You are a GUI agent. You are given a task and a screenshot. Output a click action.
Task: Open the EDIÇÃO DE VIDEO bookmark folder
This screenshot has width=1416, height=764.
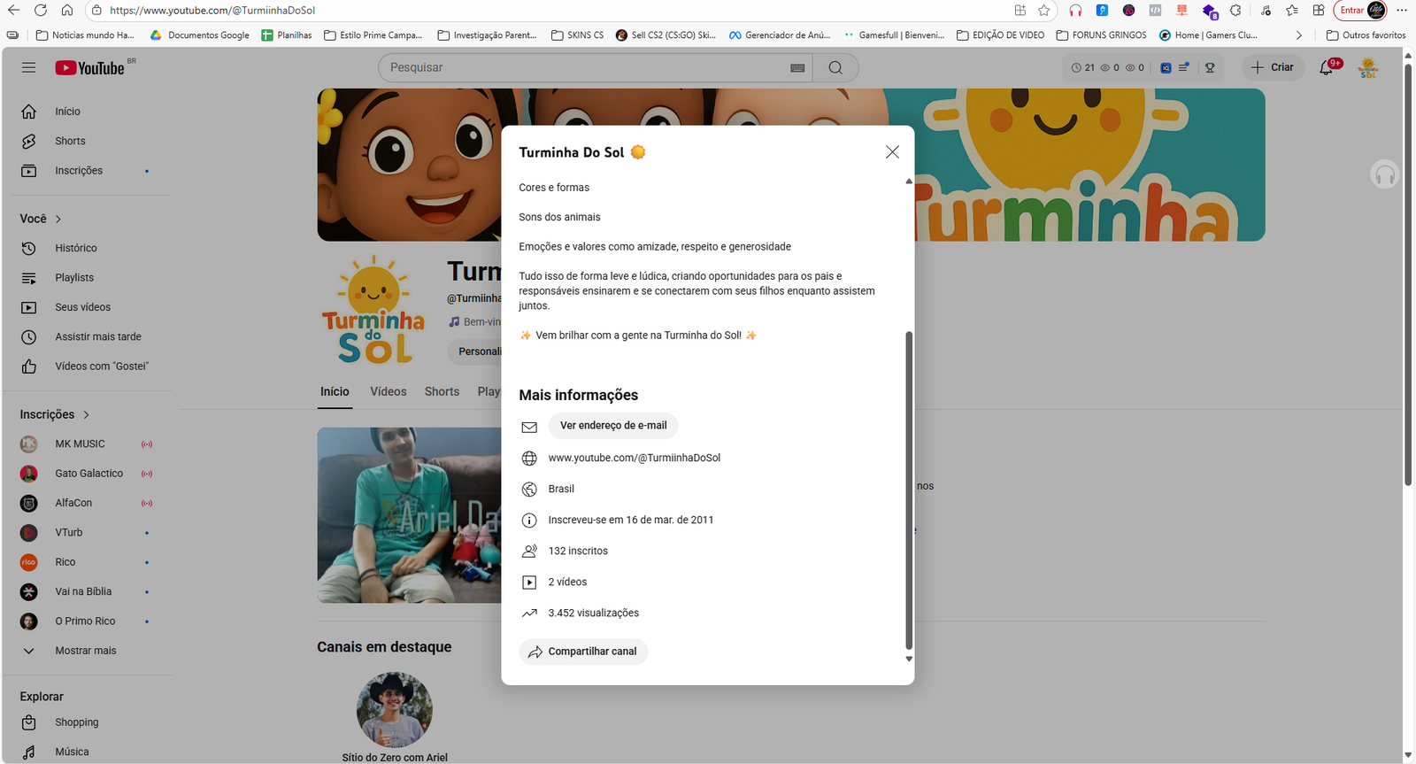pyautogui.click(x=1000, y=35)
